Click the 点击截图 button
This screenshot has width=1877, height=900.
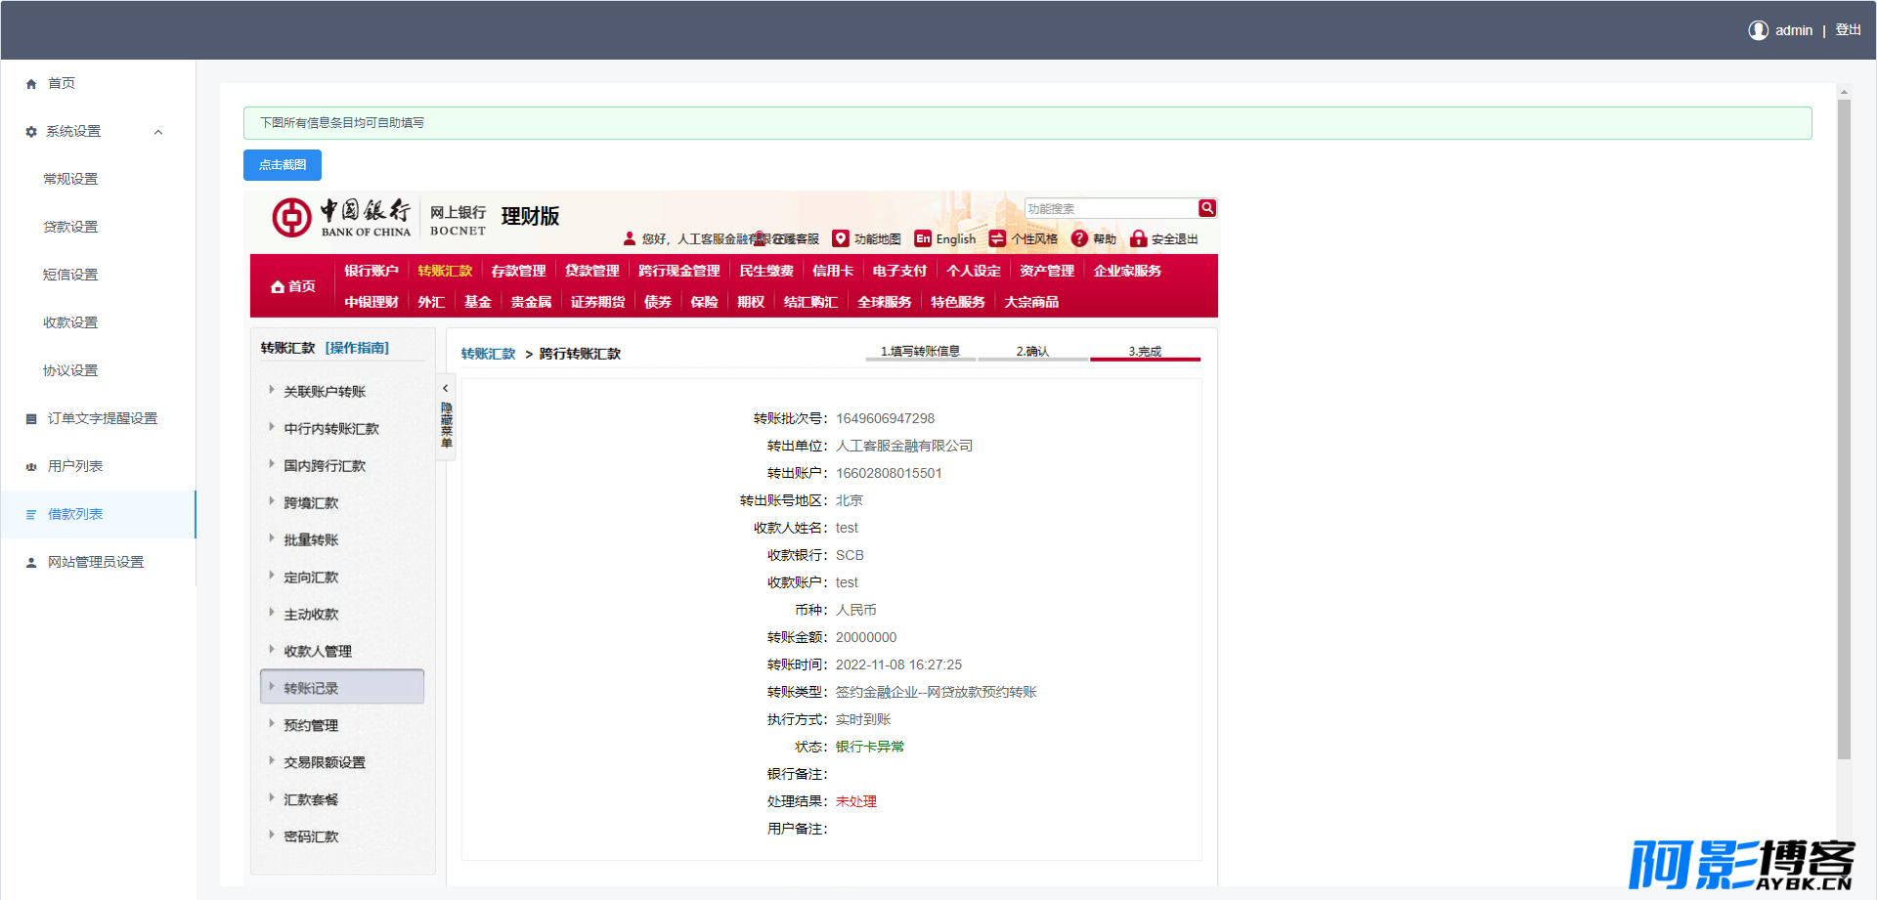[x=283, y=165]
